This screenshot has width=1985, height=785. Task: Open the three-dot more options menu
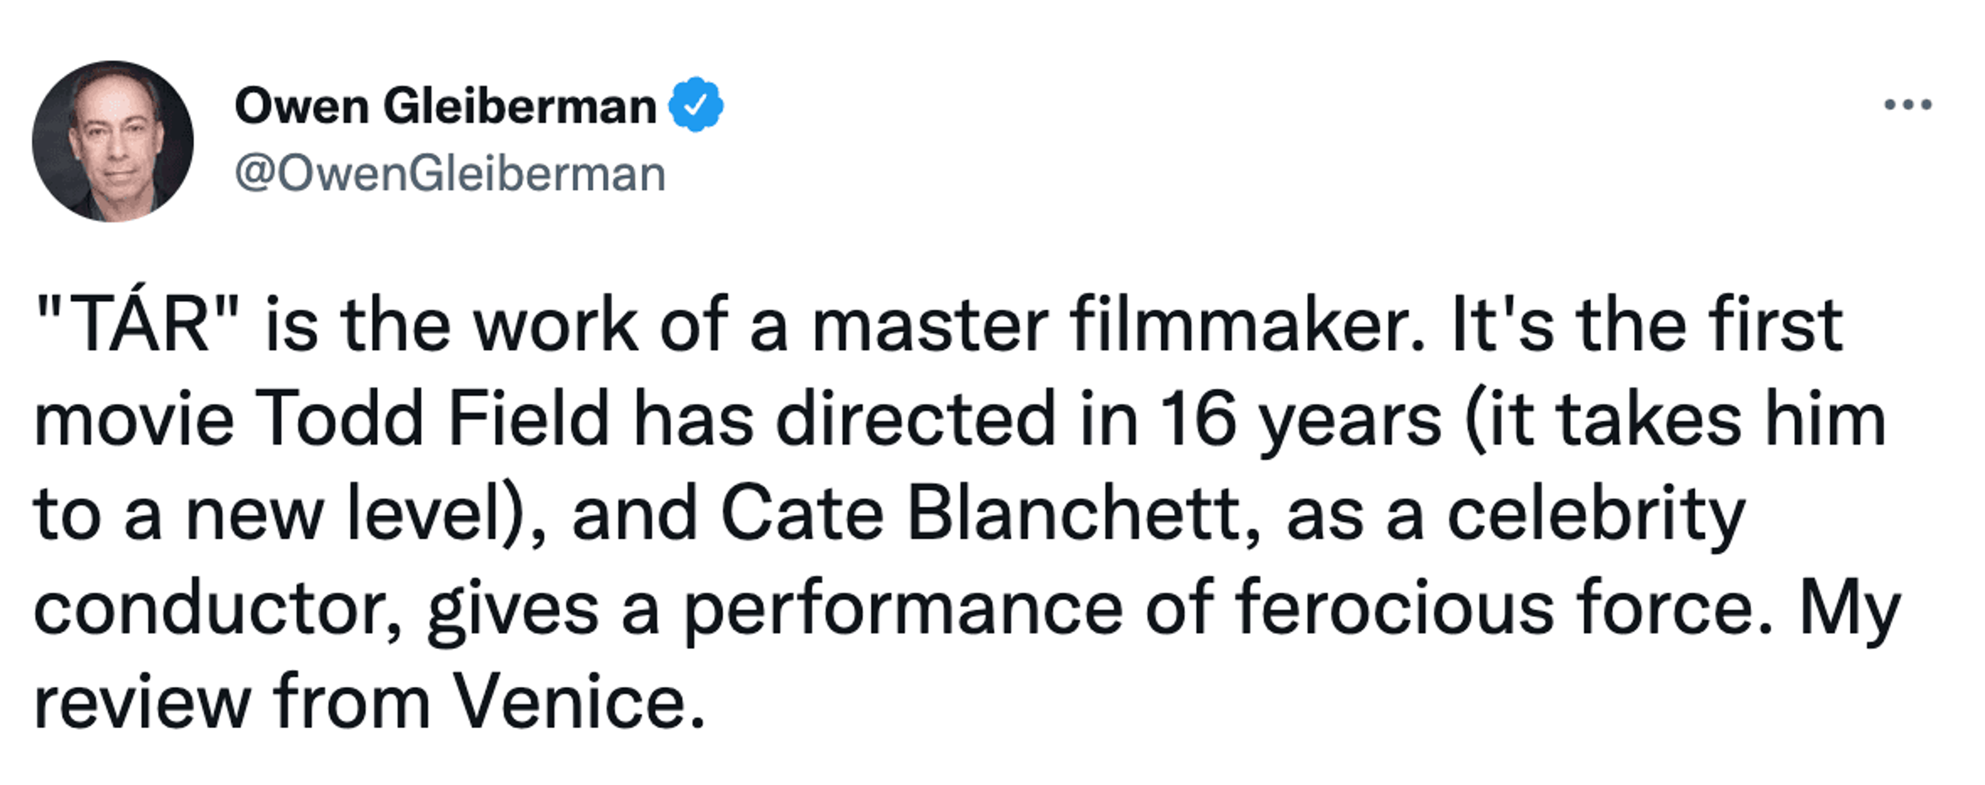tap(1907, 105)
